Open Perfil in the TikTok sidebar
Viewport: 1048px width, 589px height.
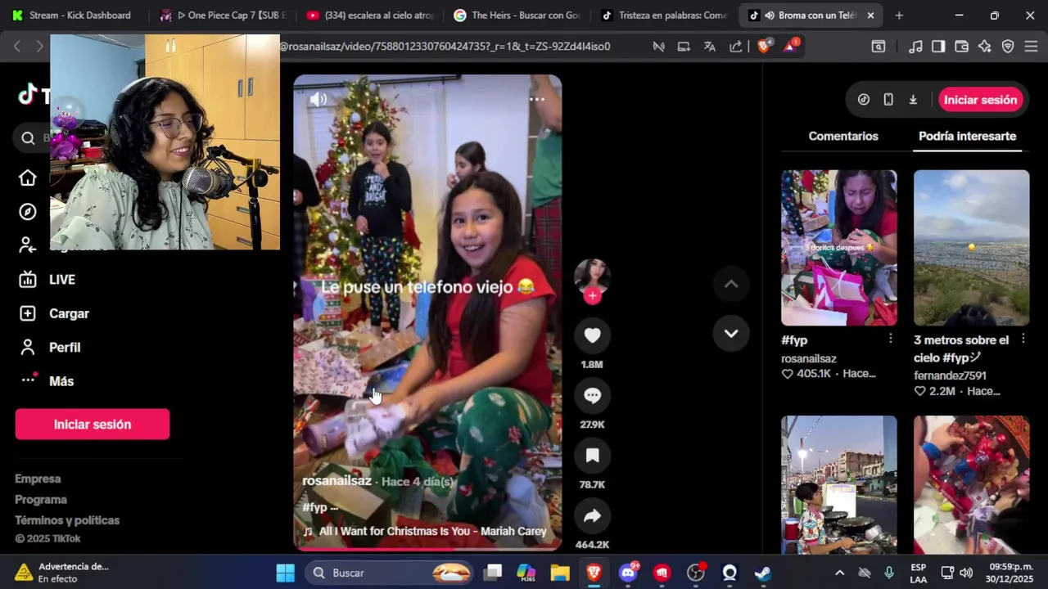[50, 348]
